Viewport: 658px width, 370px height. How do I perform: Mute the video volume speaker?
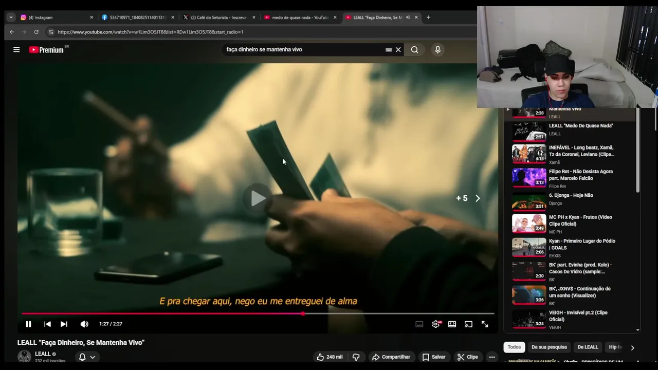pos(84,324)
